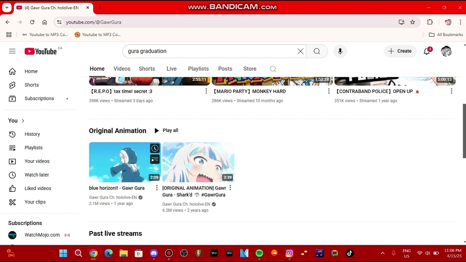Search within channel using magnifier icon
The height and width of the screenshot is (262, 466).
coord(273,69)
